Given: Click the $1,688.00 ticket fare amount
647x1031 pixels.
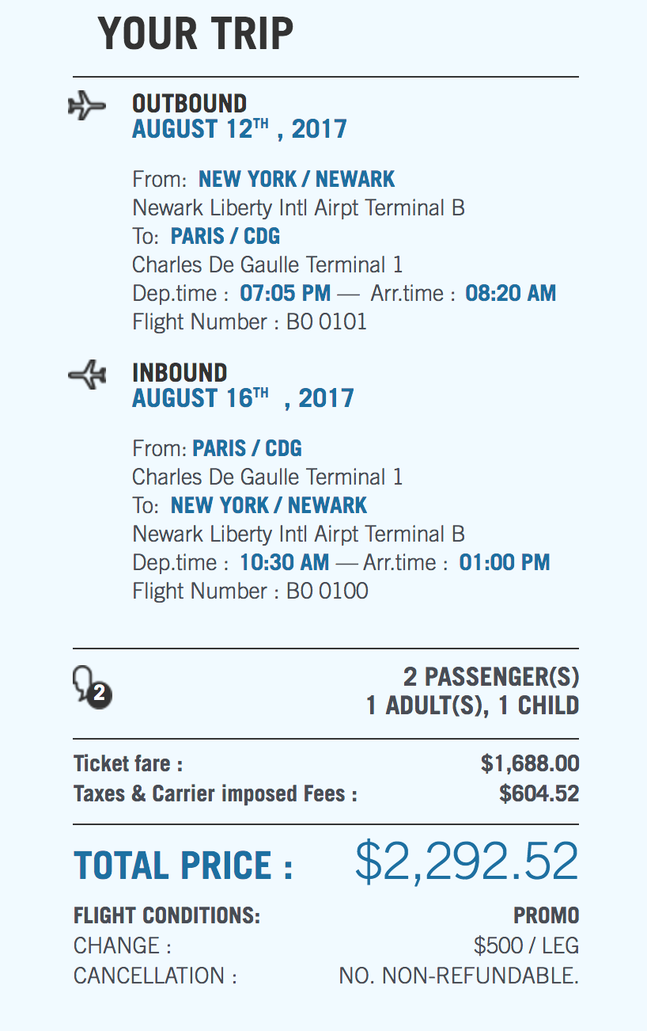Looking at the screenshot, I should (x=530, y=764).
